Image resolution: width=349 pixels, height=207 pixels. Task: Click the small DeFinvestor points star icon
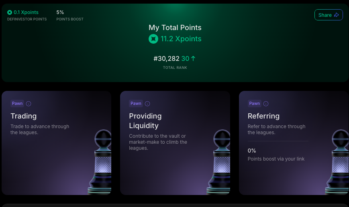pos(10,12)
